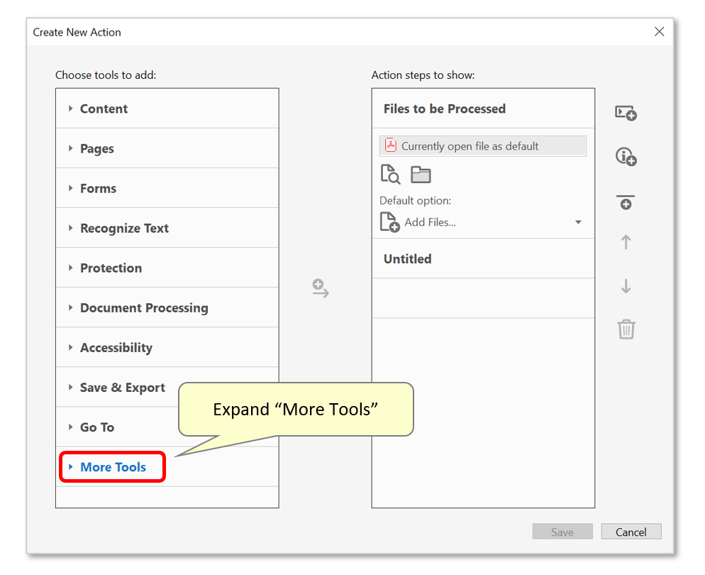Expand the Document Processing triangle
Viewport: 705px width, 575px height.
tap(71, 307)
